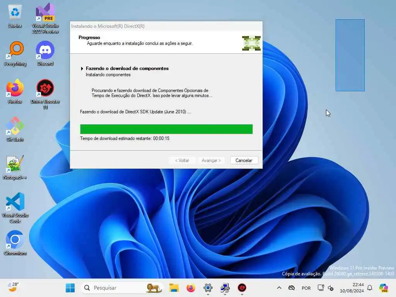Open Copilot Preview icon in taskbar
This screenshot has width=396, height=297.
coord(384,288)
